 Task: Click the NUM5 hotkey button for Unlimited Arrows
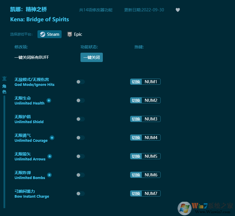click(x=151, y=156)
